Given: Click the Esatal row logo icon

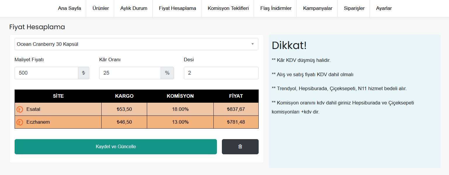Looking at the screenshot, I should pos(20,109).
